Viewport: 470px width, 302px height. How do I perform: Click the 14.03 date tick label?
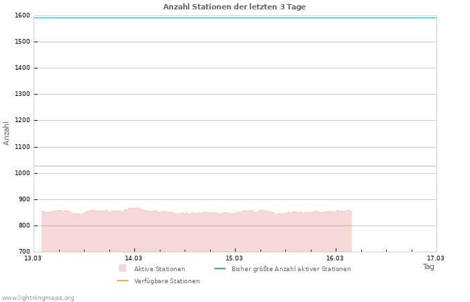click(x=134, y=258)
